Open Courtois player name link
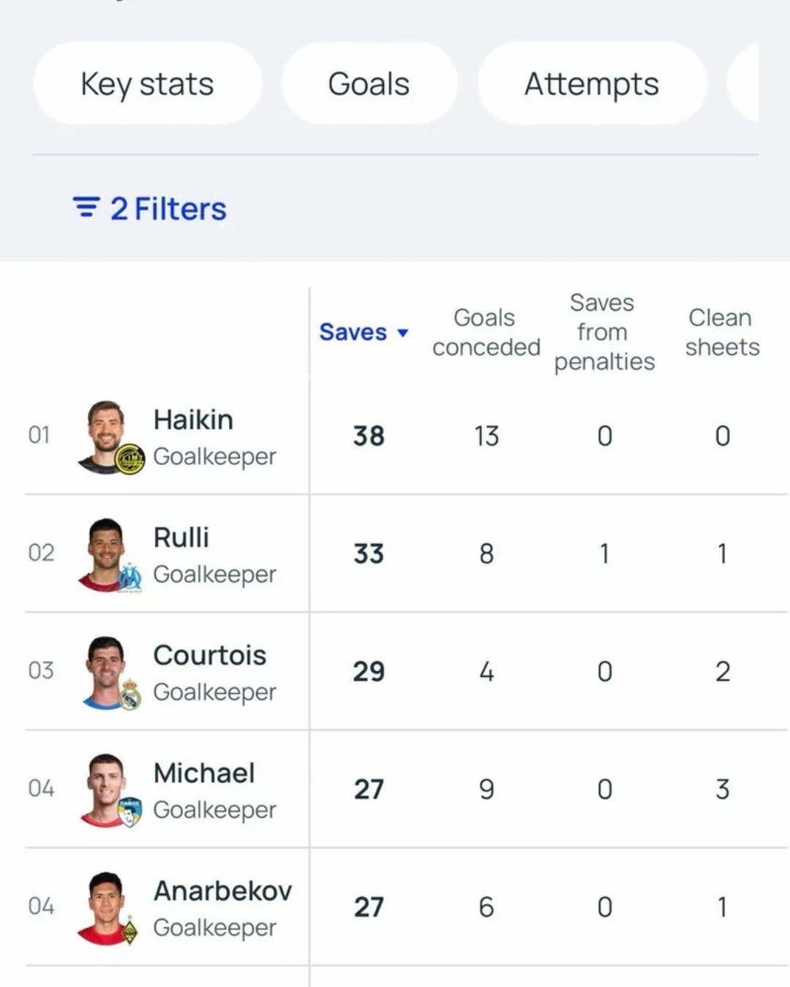This screenshot has height=987, width=790. coord(209,655)
